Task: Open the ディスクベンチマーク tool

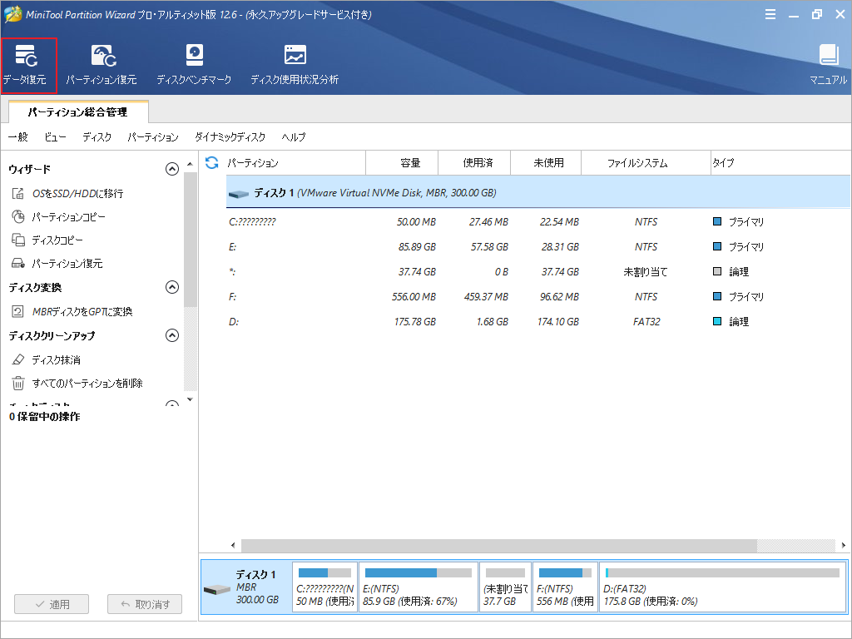Action: pos(194,65)
